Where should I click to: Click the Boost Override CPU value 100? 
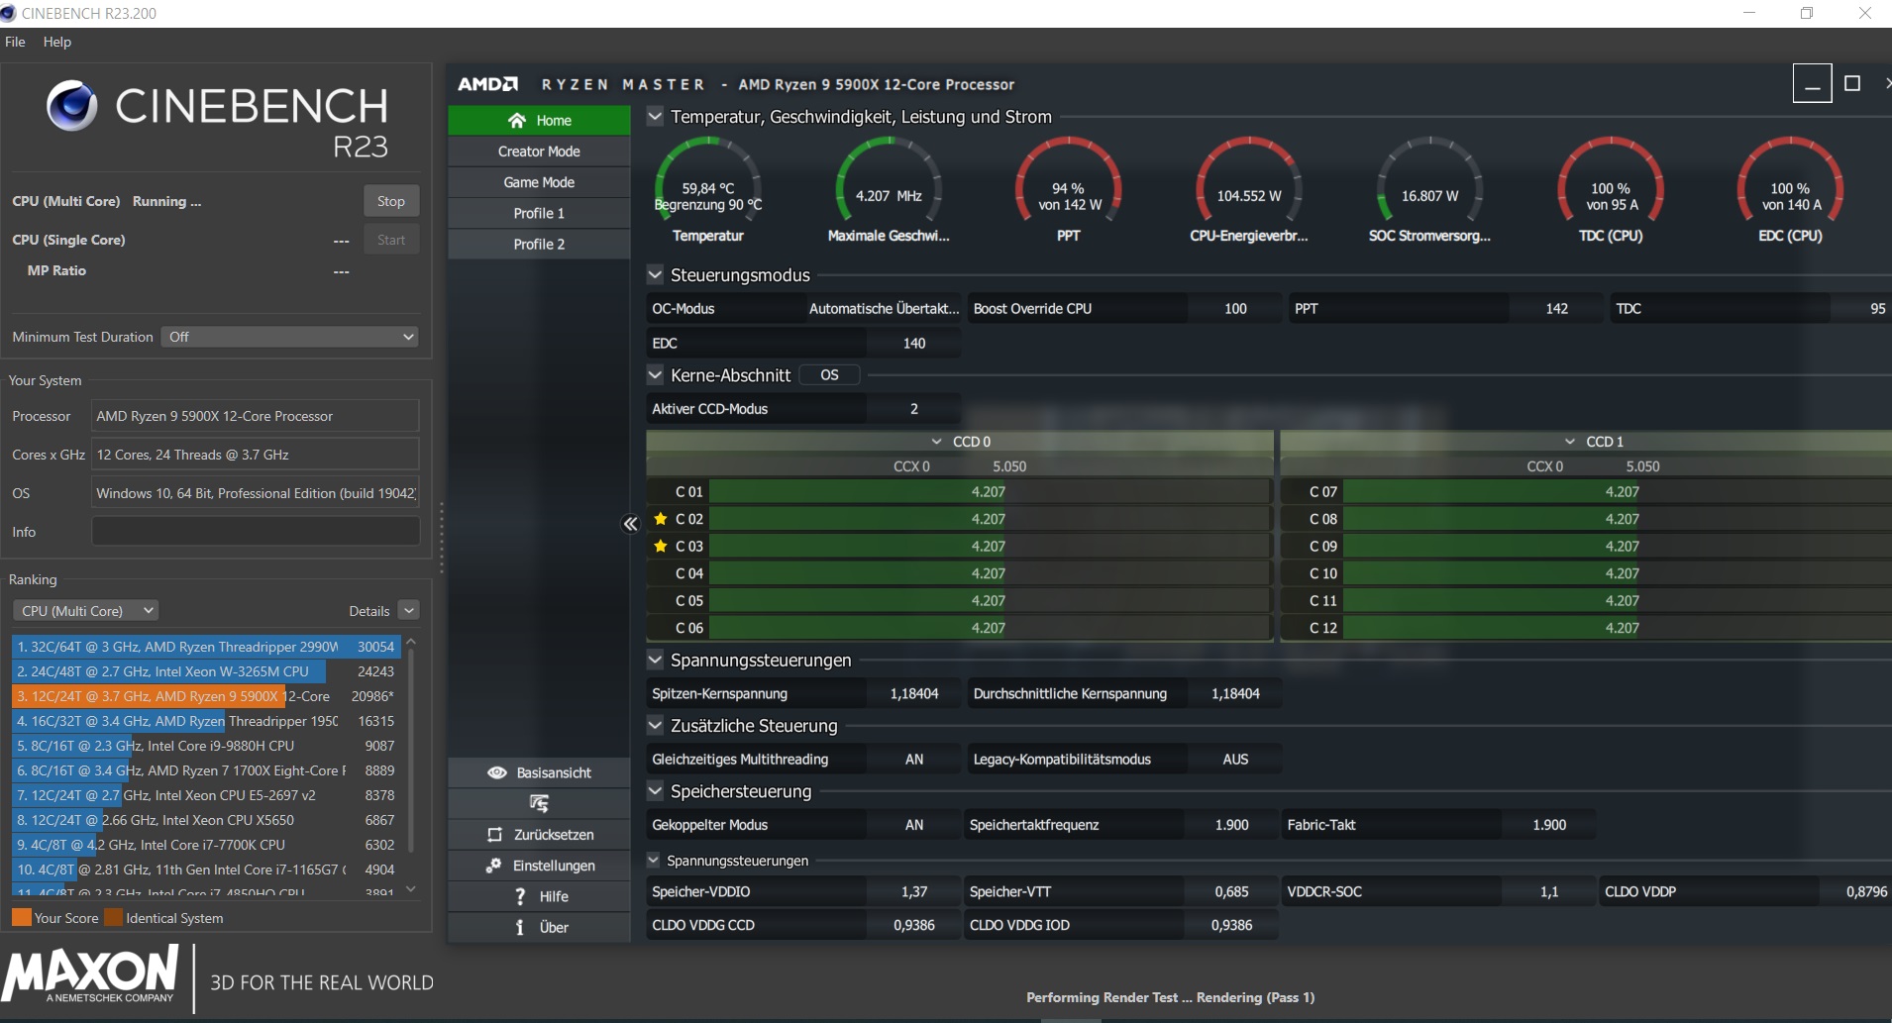tap(1235, 309)
